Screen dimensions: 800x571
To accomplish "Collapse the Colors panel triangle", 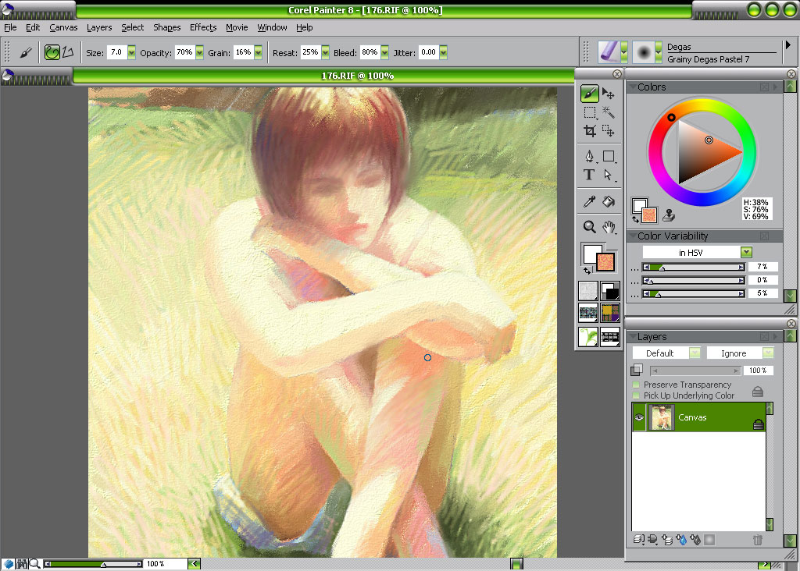I will (x=633, y=87).
